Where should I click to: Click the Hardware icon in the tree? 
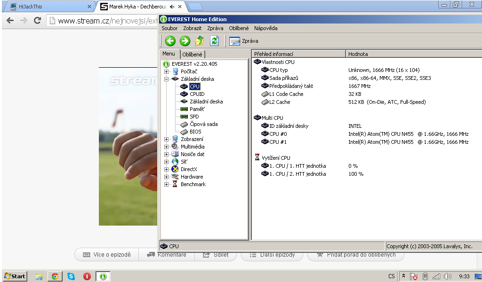point(175,177)
